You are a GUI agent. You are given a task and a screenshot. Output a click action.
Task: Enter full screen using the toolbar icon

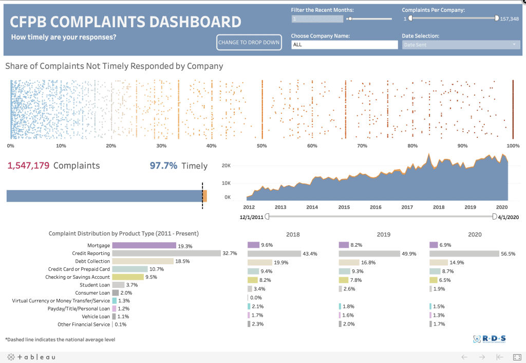click(x=517, y=356)
